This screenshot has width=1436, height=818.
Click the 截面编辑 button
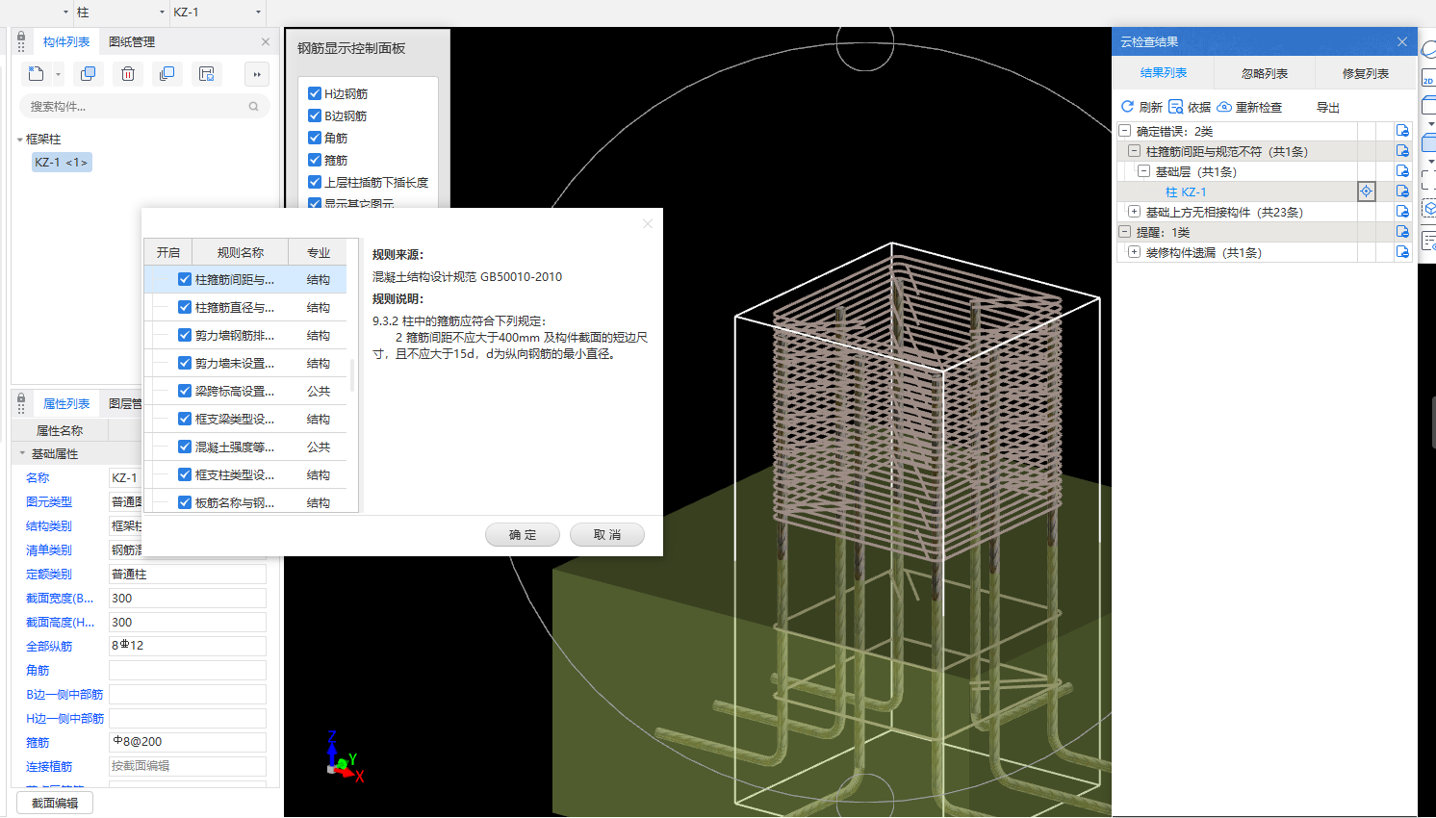(x=55, y=803)
